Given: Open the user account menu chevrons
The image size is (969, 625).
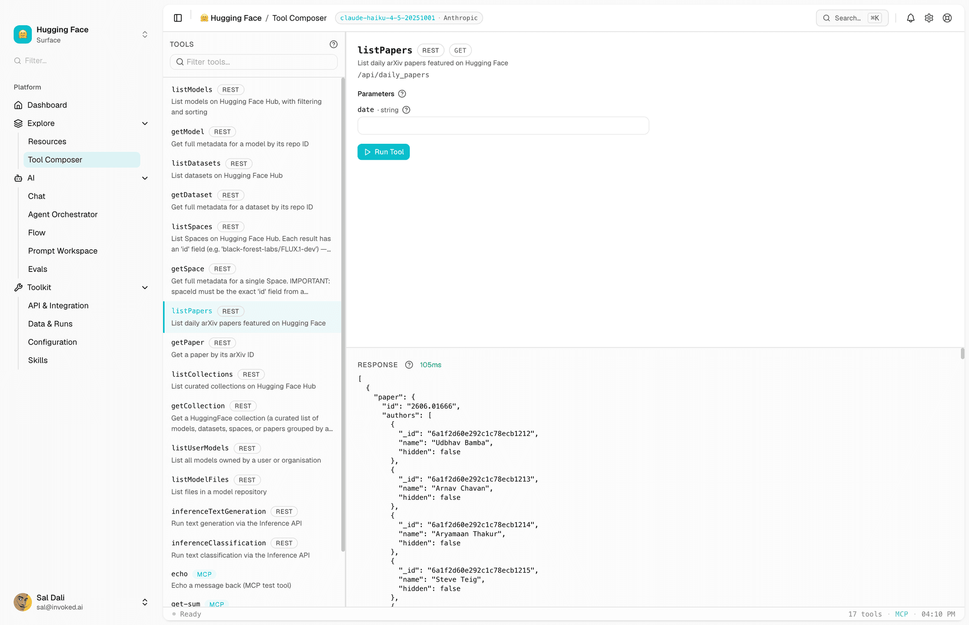Looking at the screenshot, I should pos(145,602).
